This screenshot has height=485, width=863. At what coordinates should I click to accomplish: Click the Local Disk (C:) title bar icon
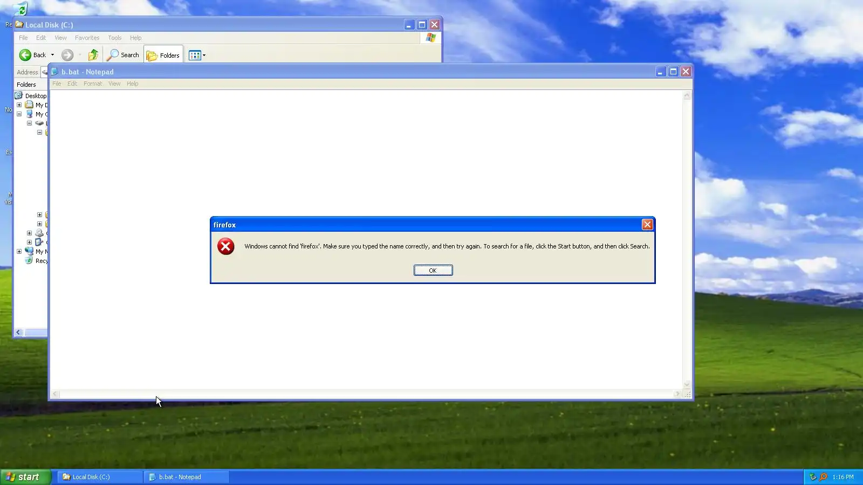tap(19, 24)
